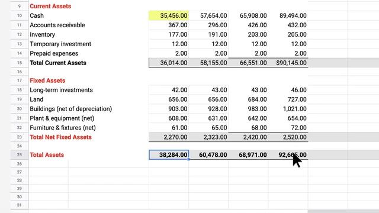
Task: Click Buildings value 903.00
Action: tap(178, 109)
